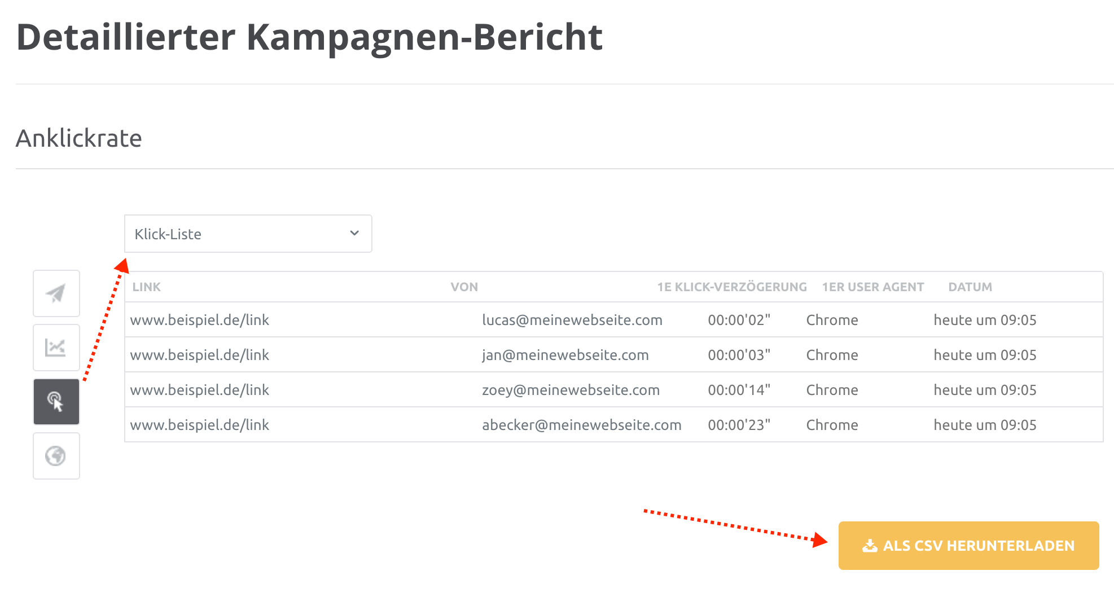Viewport: 1114px width, 597px height.
Task: Click date in abecker@meinewebseite.com row
Action: [x=985, y=425]
